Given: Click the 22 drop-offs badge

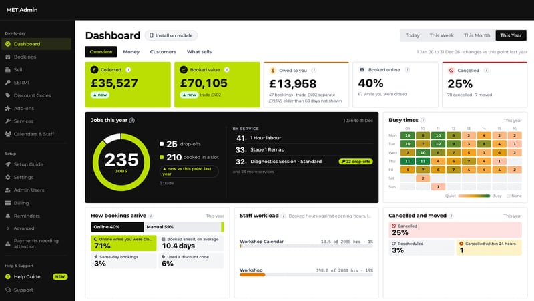Looking at the screenshot, I should point(356,162).
